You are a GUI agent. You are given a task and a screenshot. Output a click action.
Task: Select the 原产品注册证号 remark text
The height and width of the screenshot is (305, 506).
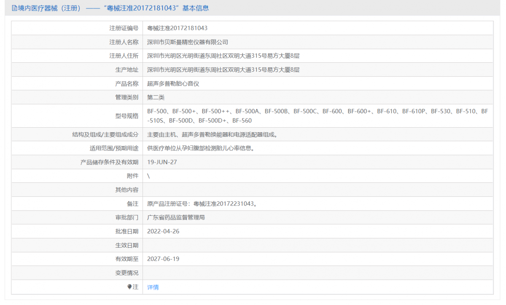point(202,204)
